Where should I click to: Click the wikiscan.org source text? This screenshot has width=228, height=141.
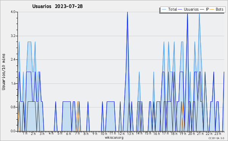(114, 138)
